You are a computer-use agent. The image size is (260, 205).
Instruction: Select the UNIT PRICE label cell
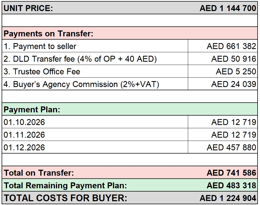click(x=28, y=8)
